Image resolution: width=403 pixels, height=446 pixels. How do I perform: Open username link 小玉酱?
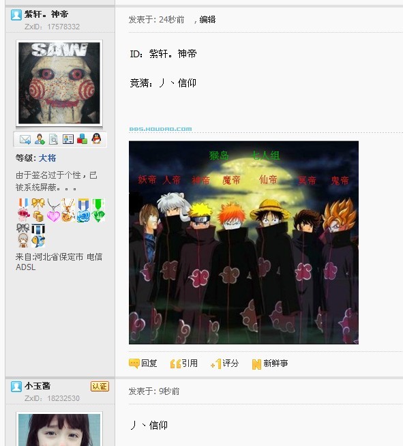38,386
